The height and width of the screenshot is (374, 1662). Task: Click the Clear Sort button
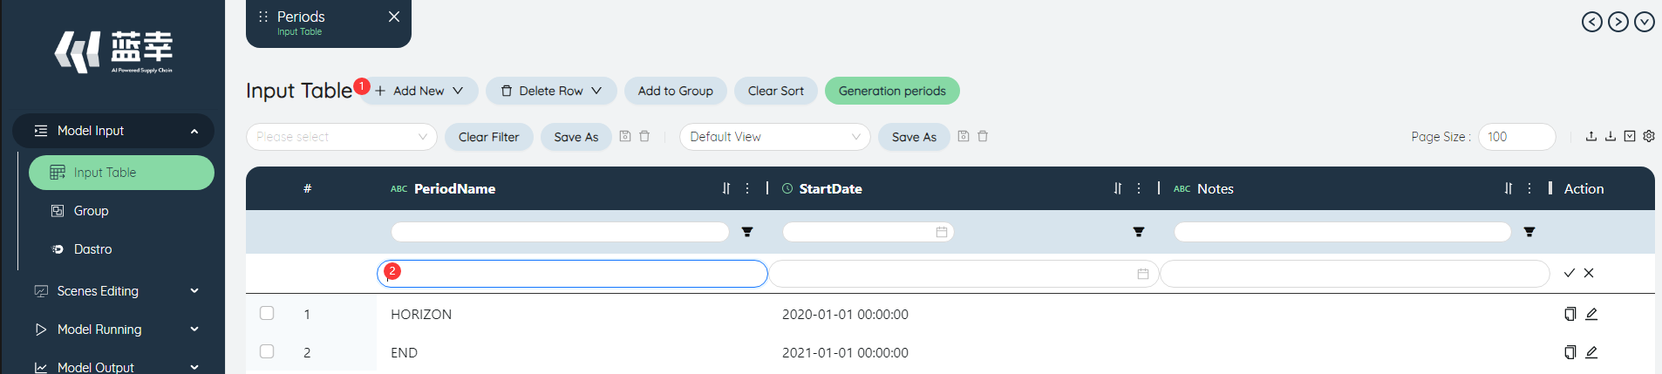click(775, 91)
